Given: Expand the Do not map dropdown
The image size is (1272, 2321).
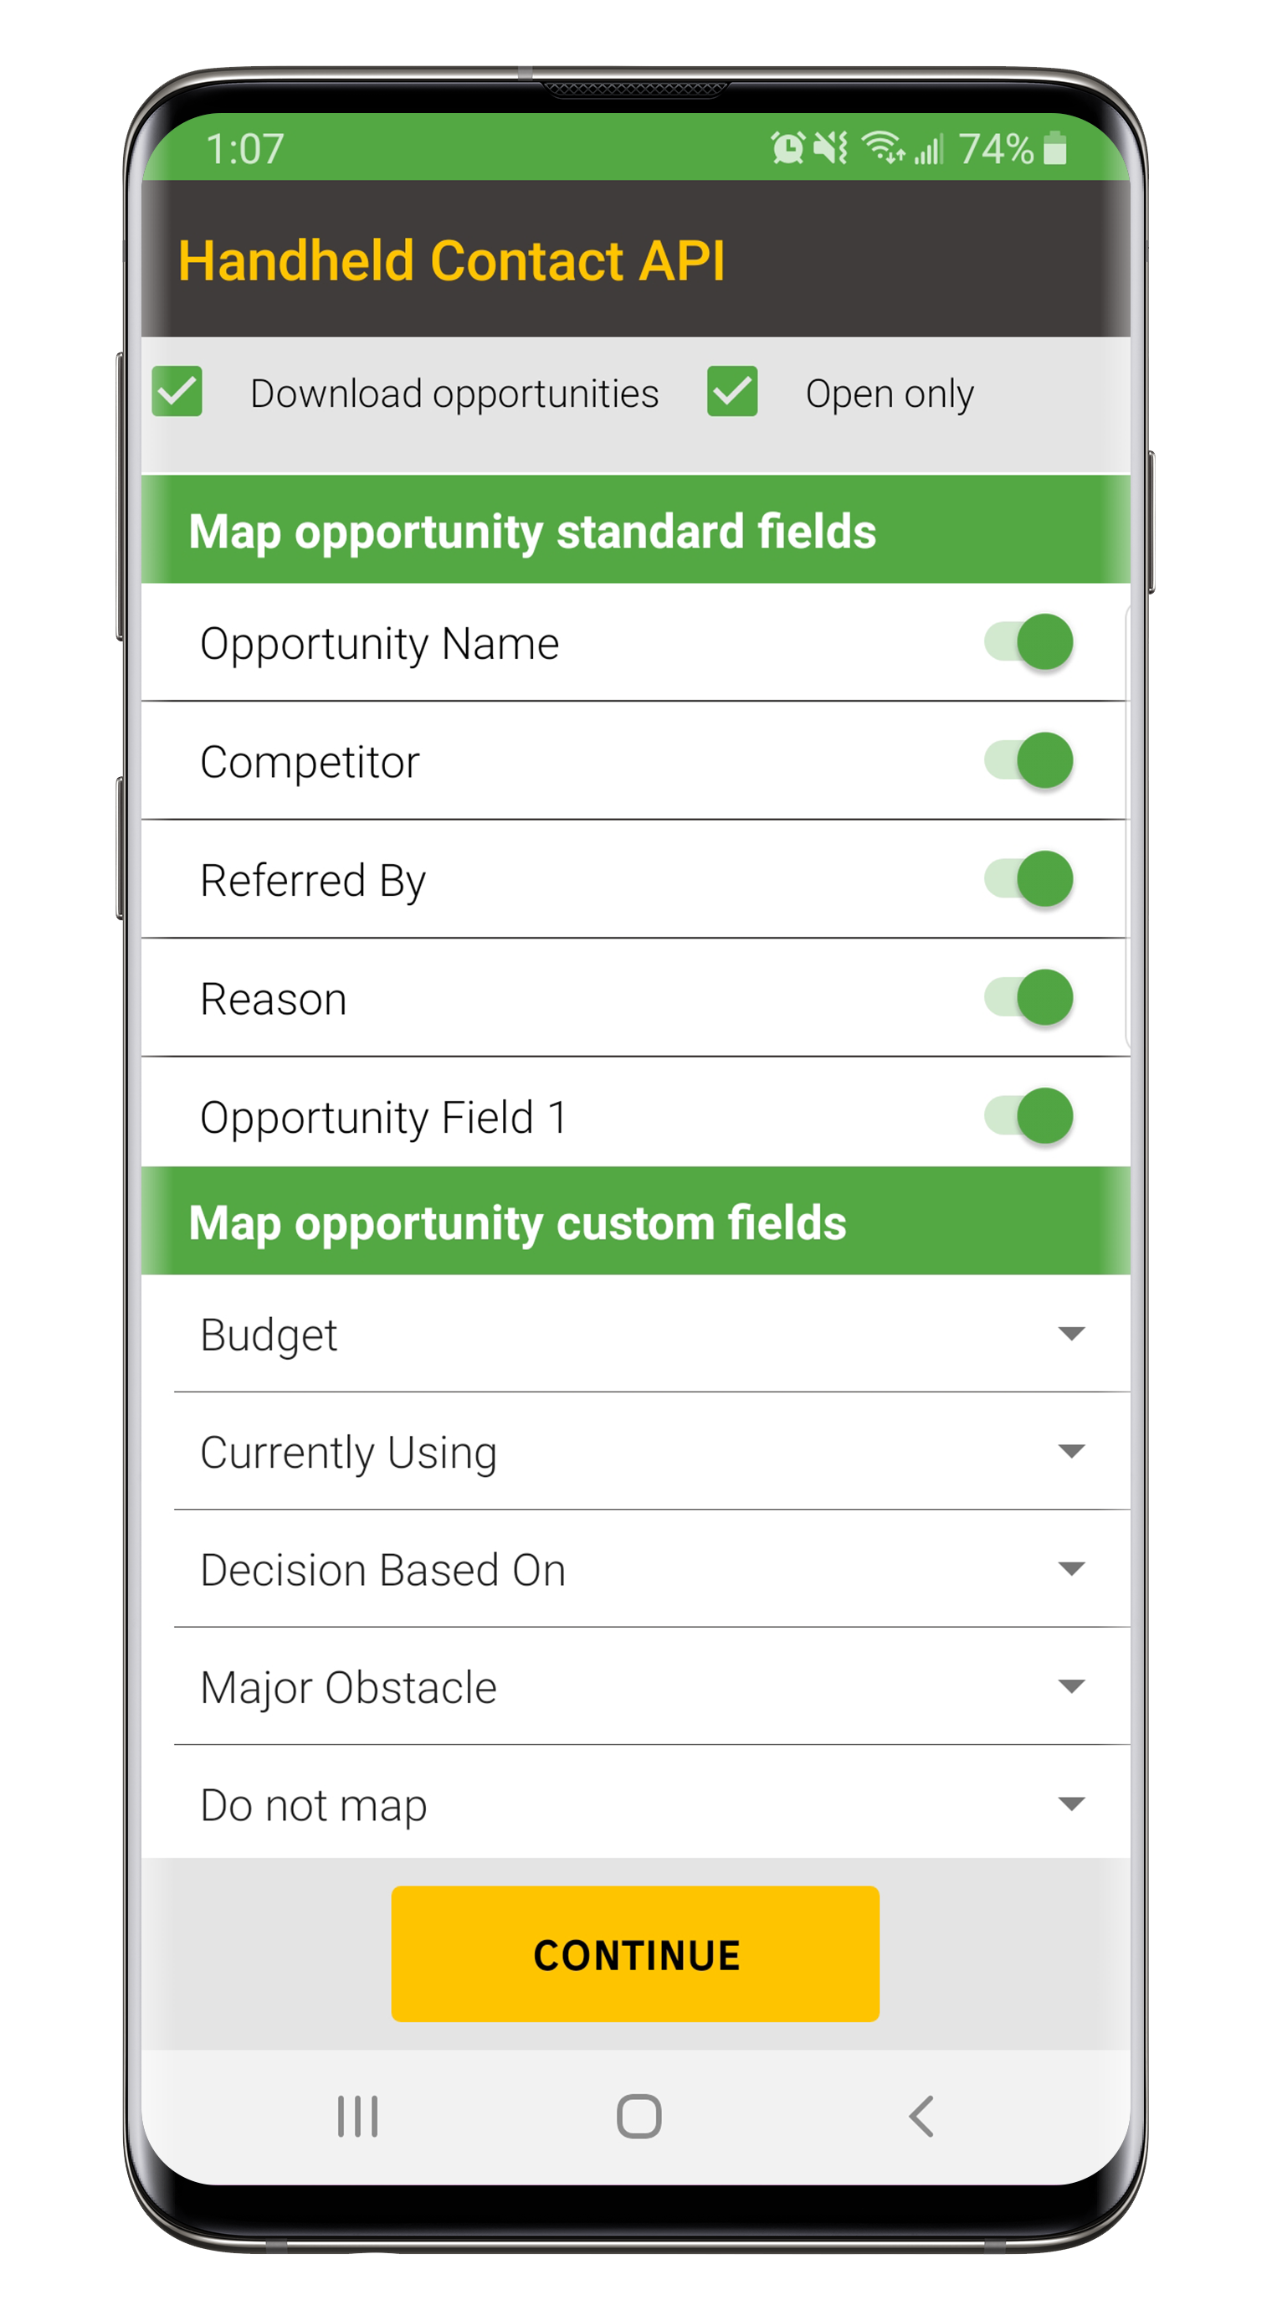Looking at the screenshot, I should [x=1070, y=1804].
